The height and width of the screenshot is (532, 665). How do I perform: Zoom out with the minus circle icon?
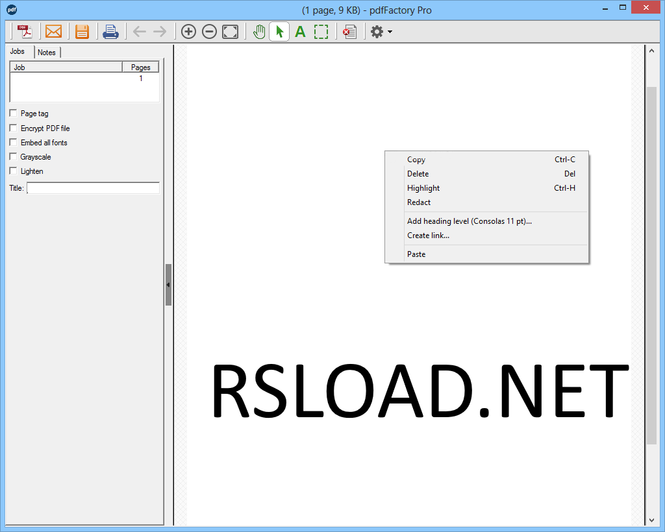[x=209, y=32]
